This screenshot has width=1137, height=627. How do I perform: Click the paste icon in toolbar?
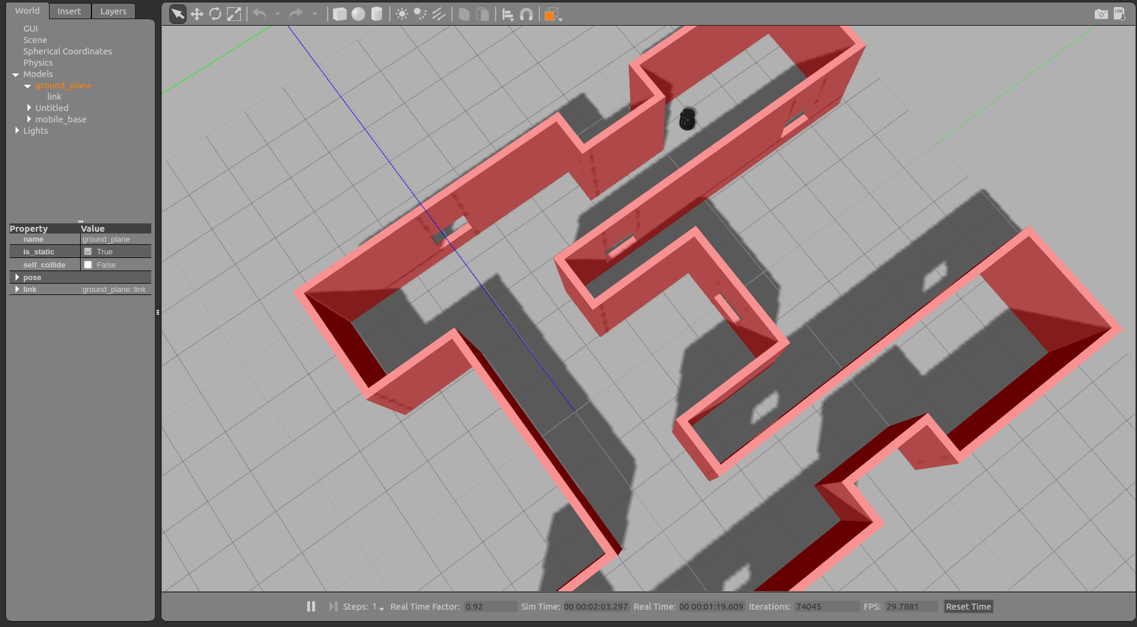click(x=482, y=14)
